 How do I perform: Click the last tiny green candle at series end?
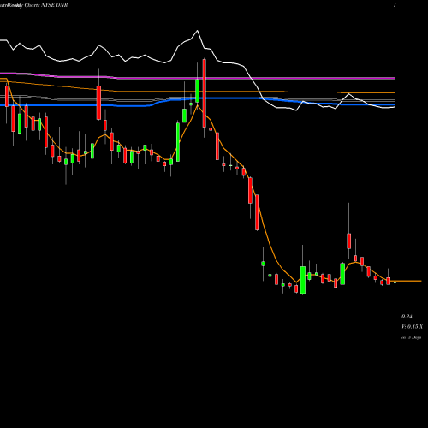tap(395, 282)
